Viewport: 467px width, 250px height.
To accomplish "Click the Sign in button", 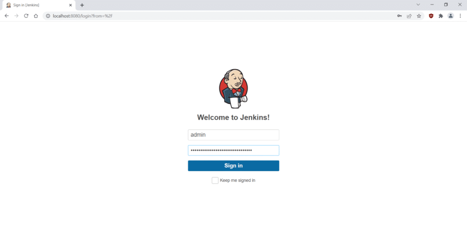I will 233,166.
